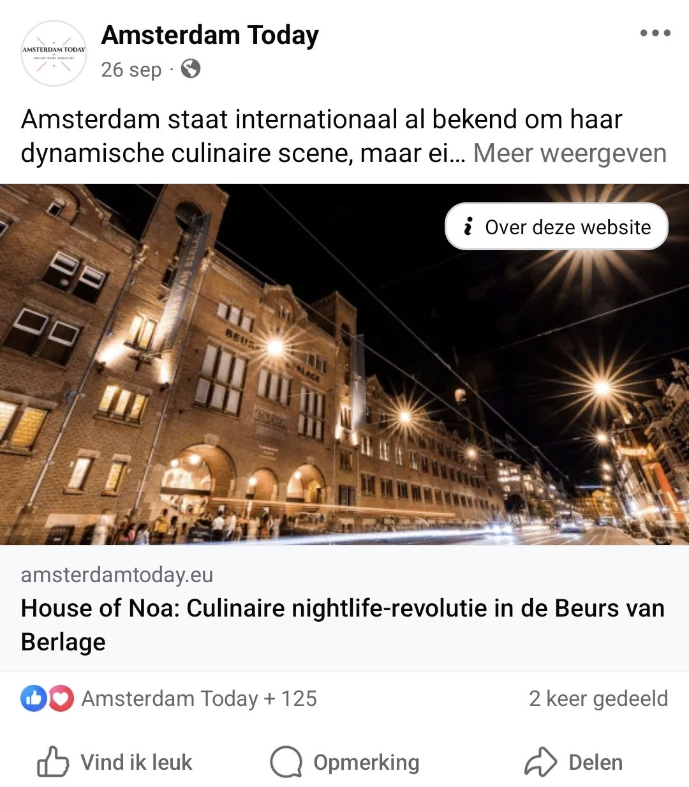Expand post text via Meer weergeven

[570, 153]
